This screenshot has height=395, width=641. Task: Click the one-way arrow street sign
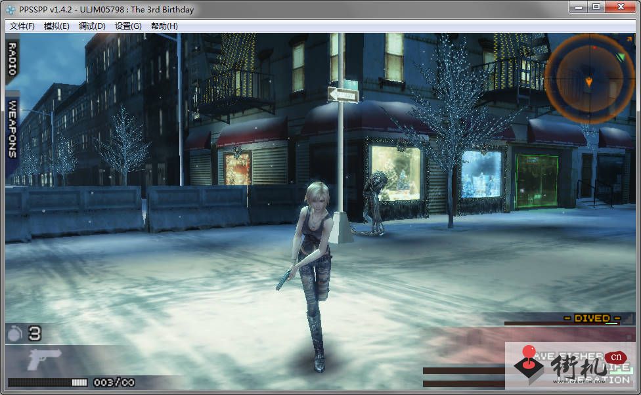click(x=343, y=95)
